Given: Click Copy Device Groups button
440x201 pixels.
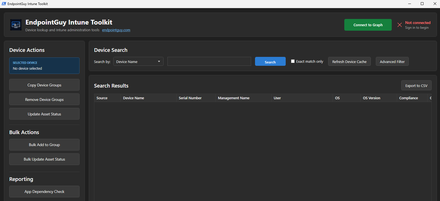Looking at the screenshot, I should coord(44,85).
